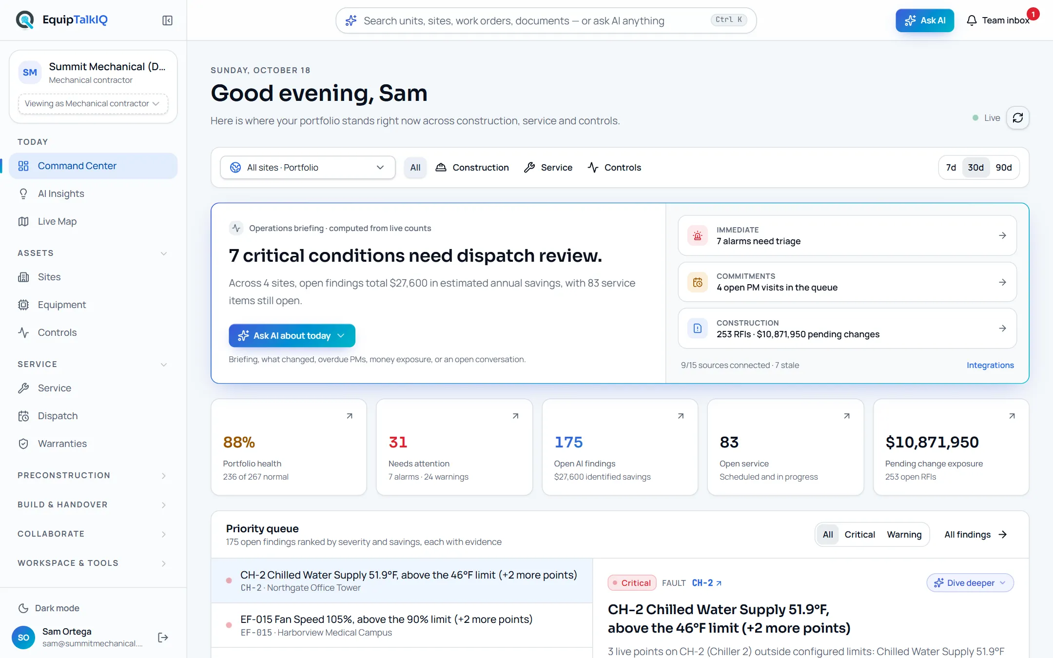Select the 30d time range

click(x=975, y=168)
